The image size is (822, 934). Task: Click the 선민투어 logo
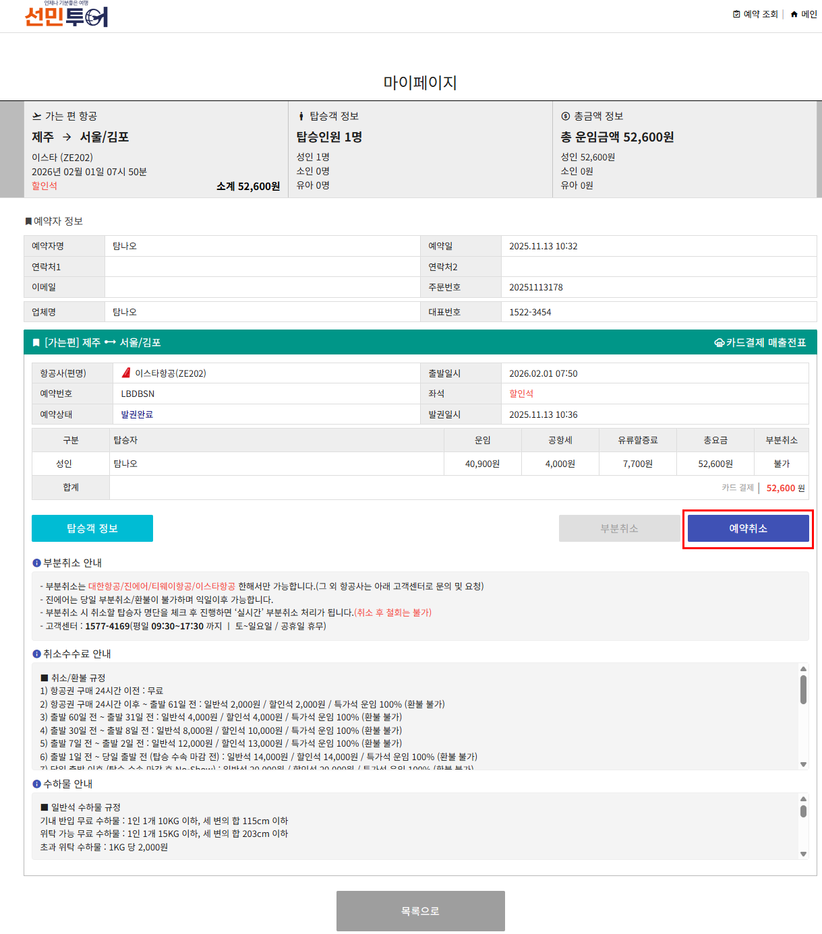pos(66,15)
